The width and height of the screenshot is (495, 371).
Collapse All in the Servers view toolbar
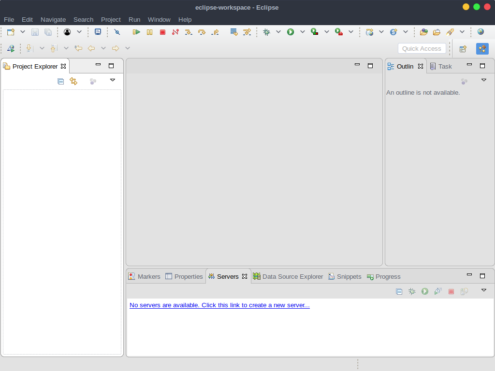(x=399, y=291)
